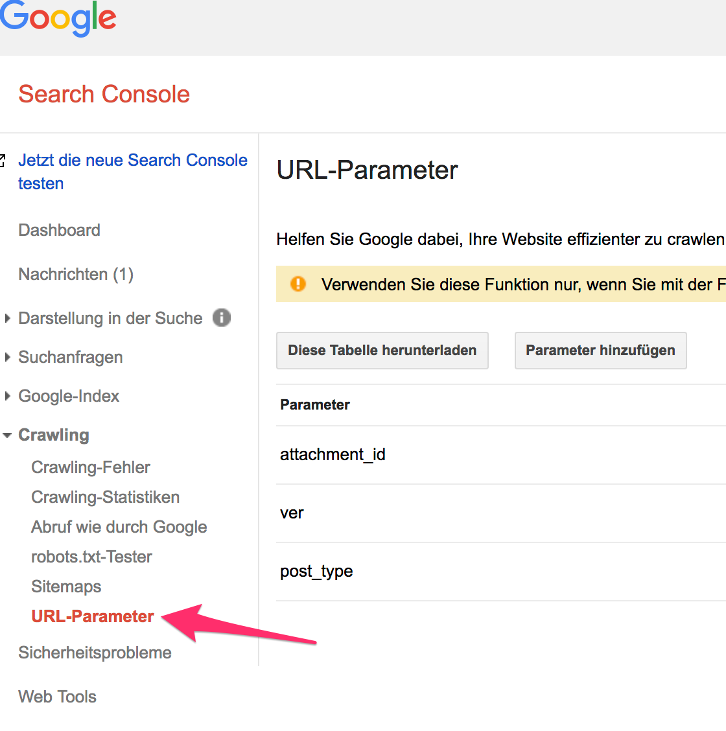Open Sicherheitsprobleme in the sidebar
726x731 pixels.
pos(95,653)
